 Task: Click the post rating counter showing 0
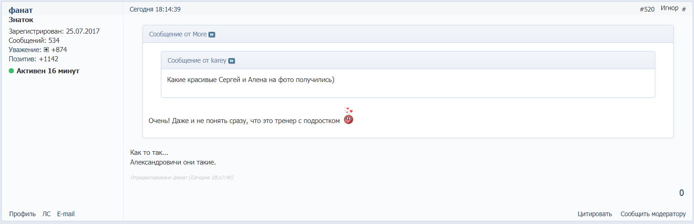(x=681, y=193)
